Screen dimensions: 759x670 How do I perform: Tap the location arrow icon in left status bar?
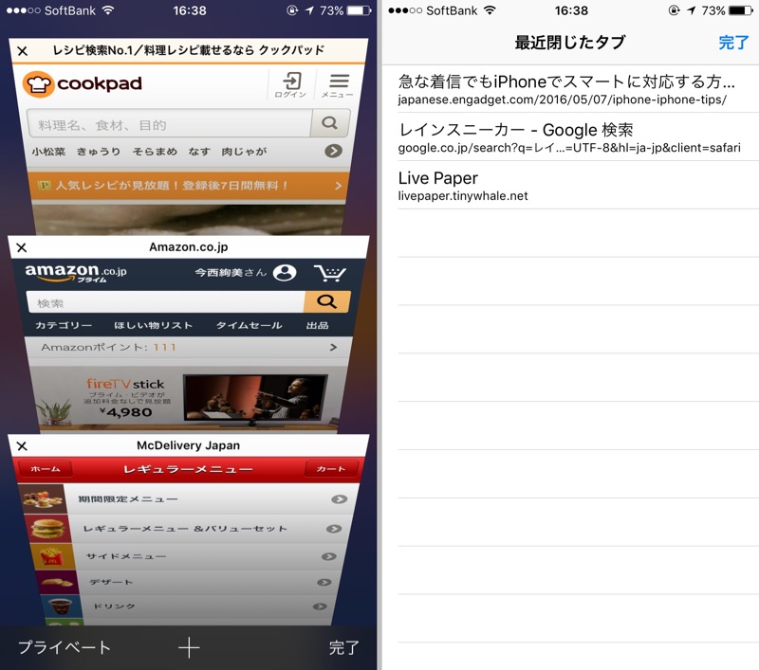click(x=309, y=10)
